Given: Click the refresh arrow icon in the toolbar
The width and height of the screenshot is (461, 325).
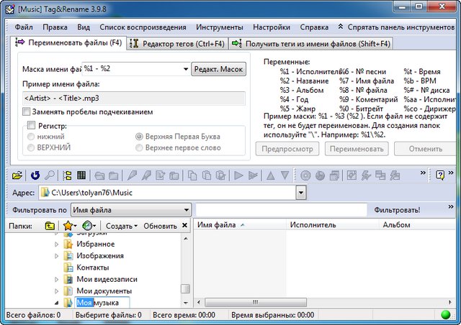Looking at the screenshot, I should (35, 175).
